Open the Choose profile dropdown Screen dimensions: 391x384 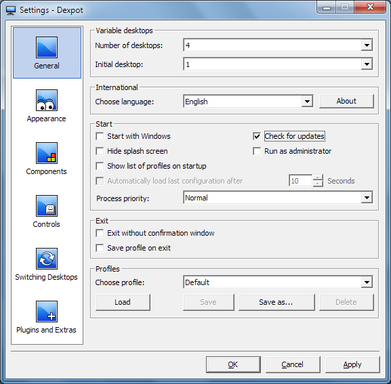click(367, 282)
